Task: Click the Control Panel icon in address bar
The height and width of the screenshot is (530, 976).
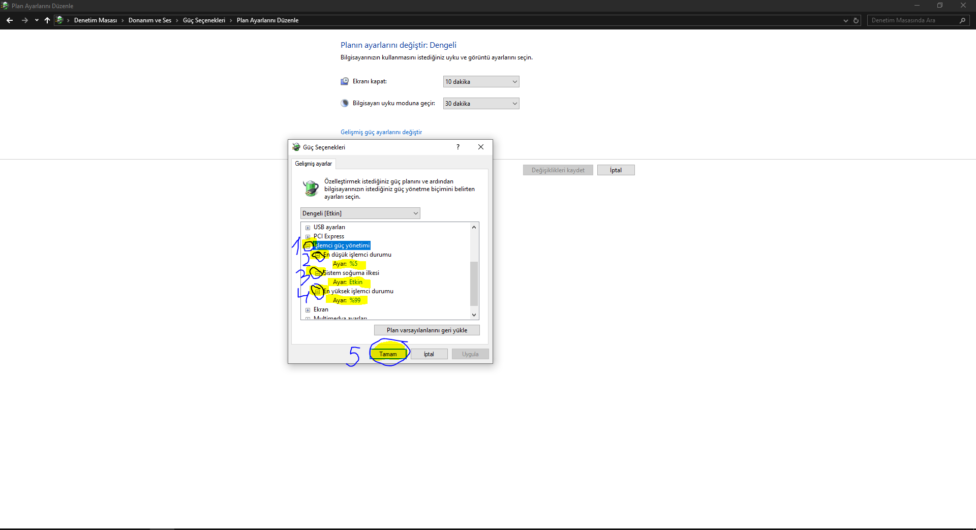Action: pyautogui.click(x=59, y=20)
